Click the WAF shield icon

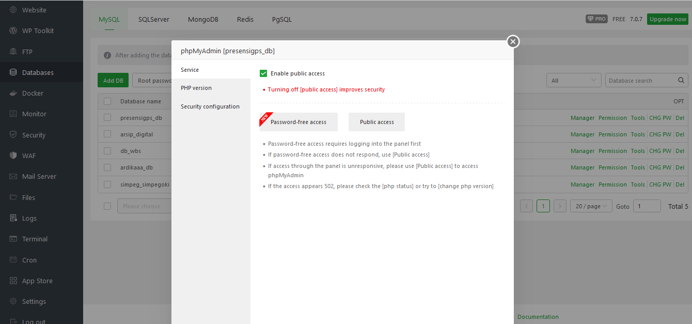[x=13, y=156]
